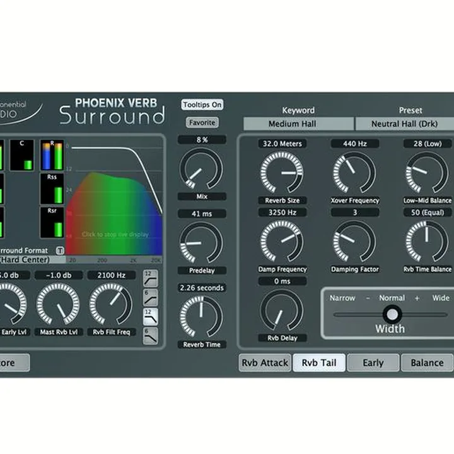Click the Xover Frequency knob

click(x=354, y=173)
